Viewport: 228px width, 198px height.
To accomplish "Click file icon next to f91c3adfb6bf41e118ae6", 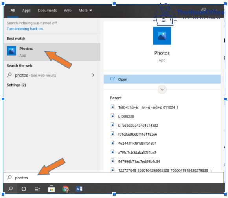I will [112, 134].
